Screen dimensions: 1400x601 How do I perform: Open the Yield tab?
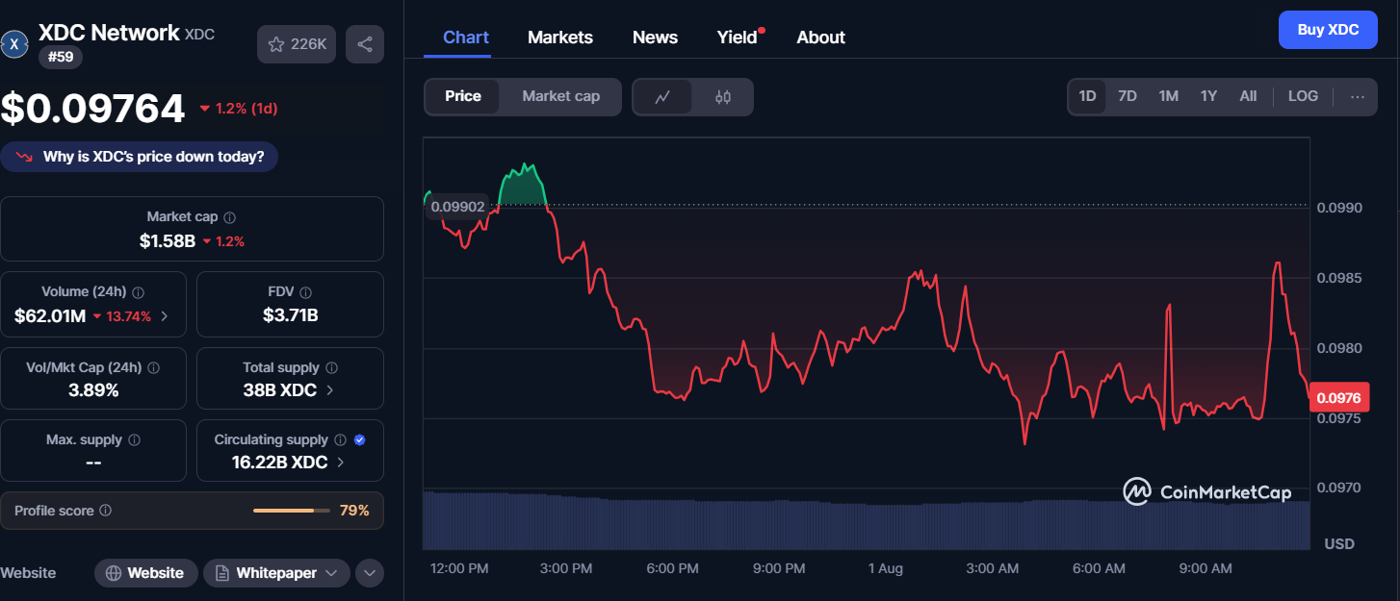(738, 38)
